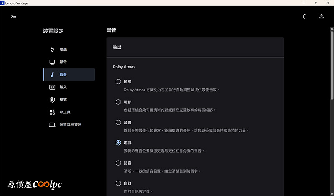Select the 語音 Dolby Atmos mode
The height and width of the screenshot is (196, 334).
(118, 163)
